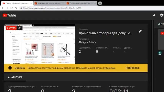Open the share arrow icon
The image size is (164, 92).
tap(154, 15)
